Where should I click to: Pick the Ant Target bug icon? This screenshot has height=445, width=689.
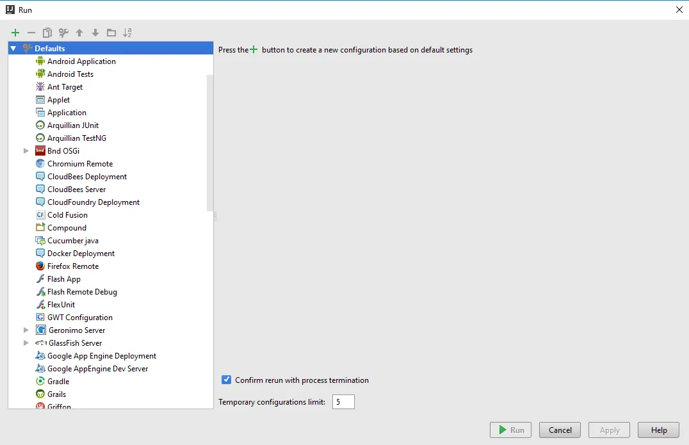click(x=40, y=86)
